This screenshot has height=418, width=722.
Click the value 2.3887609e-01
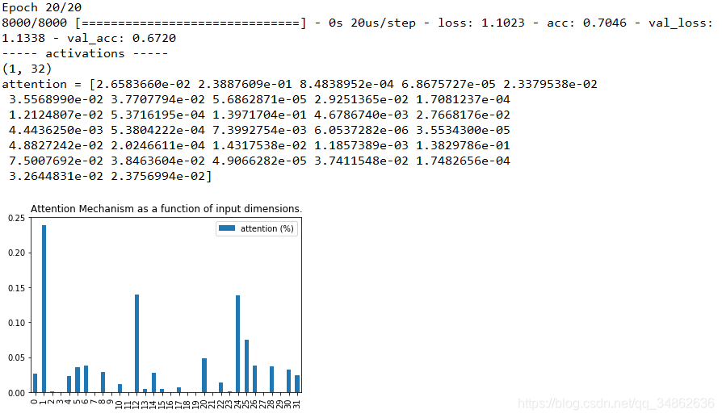click(x=245, y=84)
